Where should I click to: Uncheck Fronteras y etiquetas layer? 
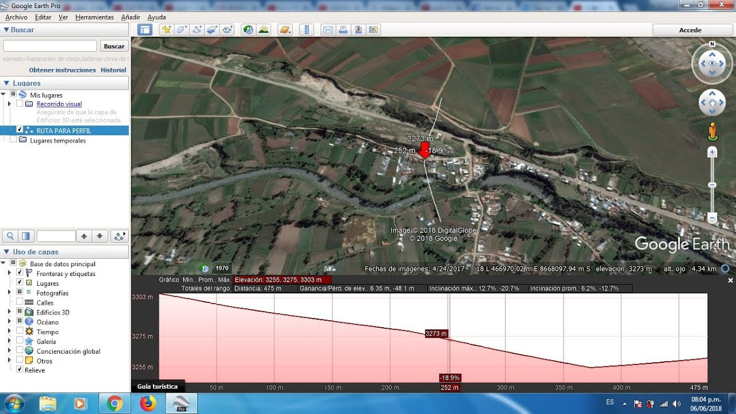point(20,273)
